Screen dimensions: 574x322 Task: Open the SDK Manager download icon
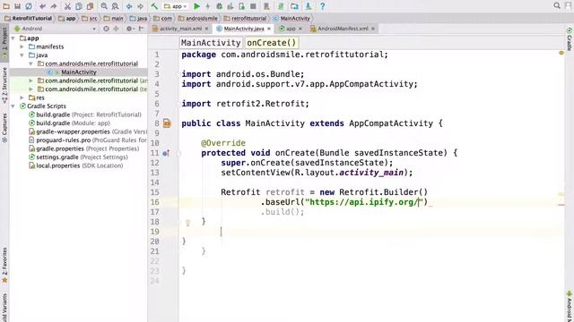[x=309, y=6]
